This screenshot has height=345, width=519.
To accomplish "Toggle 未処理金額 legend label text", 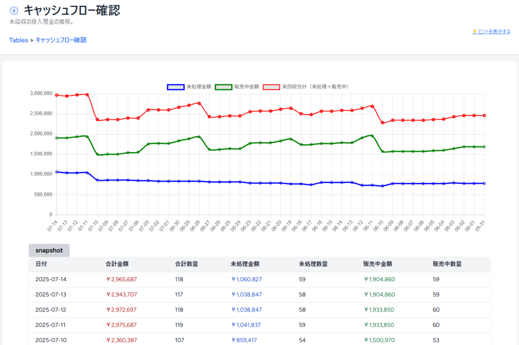I will coord(199,87).
